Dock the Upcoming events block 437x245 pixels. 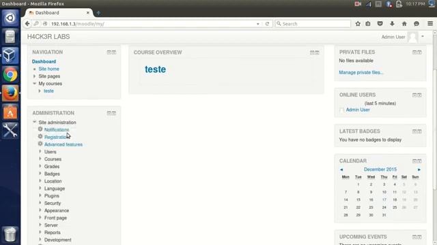pyautogui.click(x=419, y=237)
